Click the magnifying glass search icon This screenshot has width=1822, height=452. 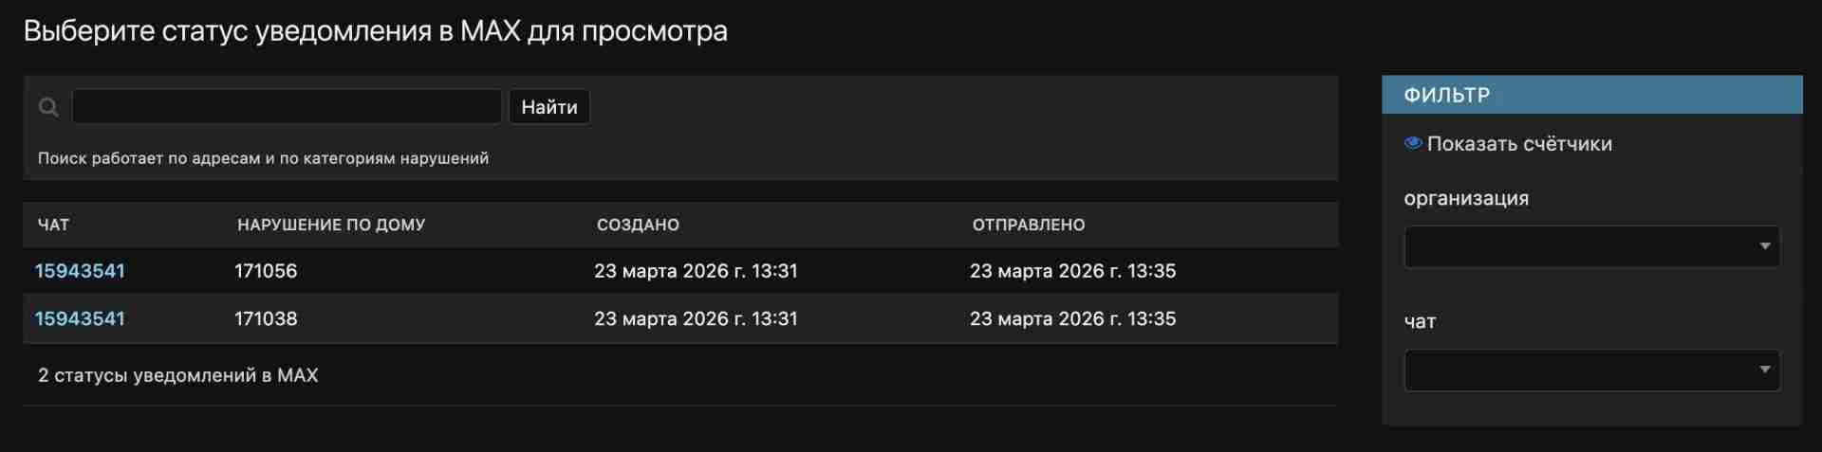click(48, 107)
